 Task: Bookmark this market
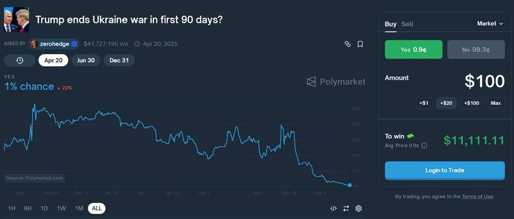(360, 44)
